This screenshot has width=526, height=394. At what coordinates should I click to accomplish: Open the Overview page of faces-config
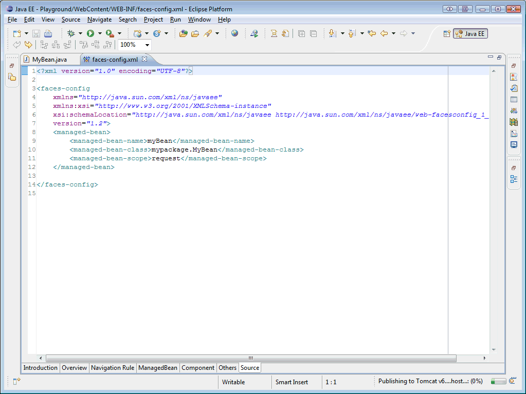(74, 368)
